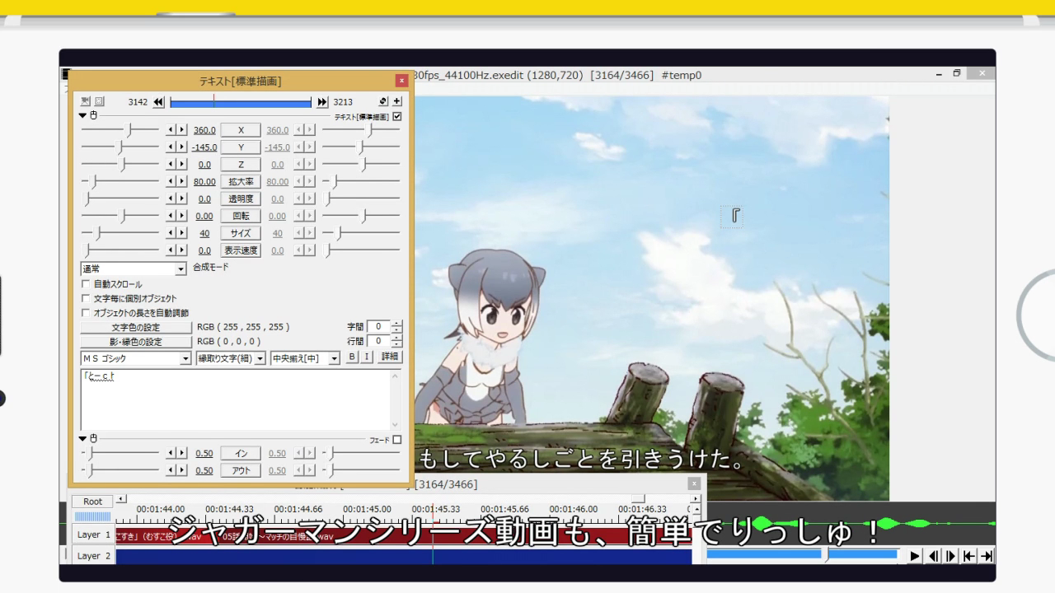This screenshot has height=593, width=1055.
Task: Enable the 自動スクロール option
Action: 86,284
